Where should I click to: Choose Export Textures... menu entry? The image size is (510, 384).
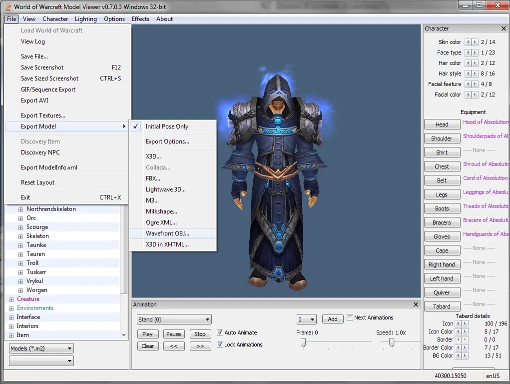click(x=67, y=115)
